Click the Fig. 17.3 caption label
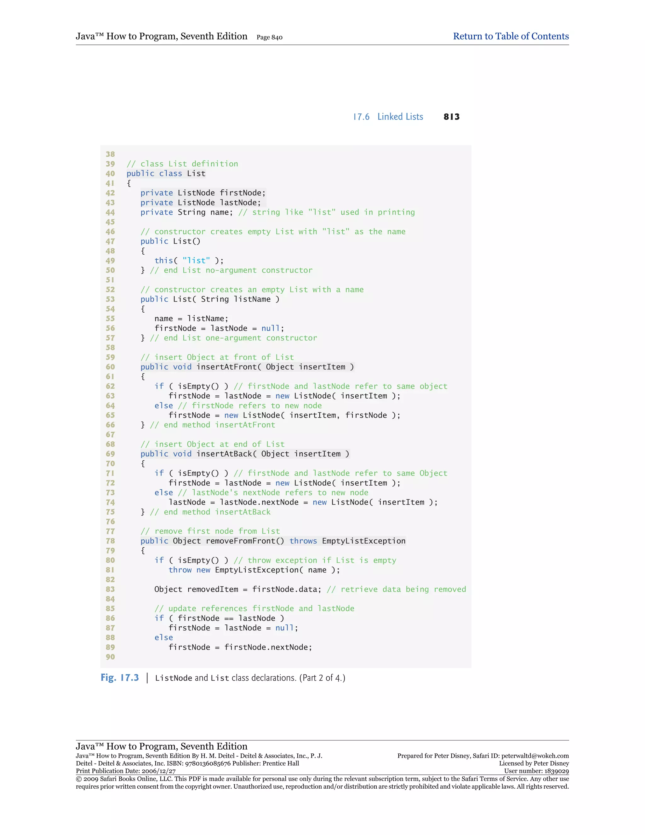Viewport: 645px width, 835px height. point(120,677)
